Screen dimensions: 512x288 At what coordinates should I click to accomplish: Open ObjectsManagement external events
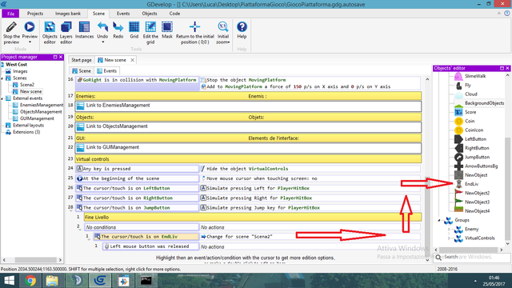tap(41, 112)
